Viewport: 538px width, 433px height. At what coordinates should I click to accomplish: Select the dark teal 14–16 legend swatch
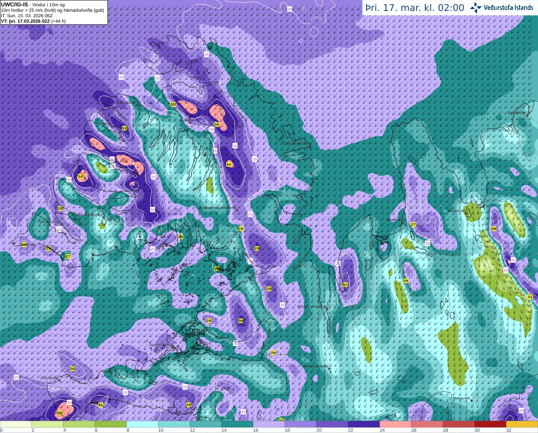(x=237, y=424)
